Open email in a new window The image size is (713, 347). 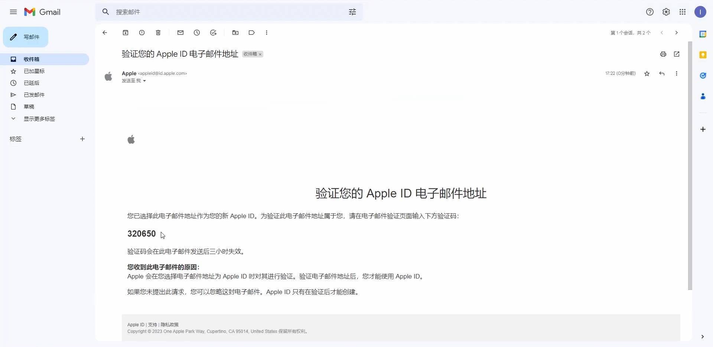[677, 54]
